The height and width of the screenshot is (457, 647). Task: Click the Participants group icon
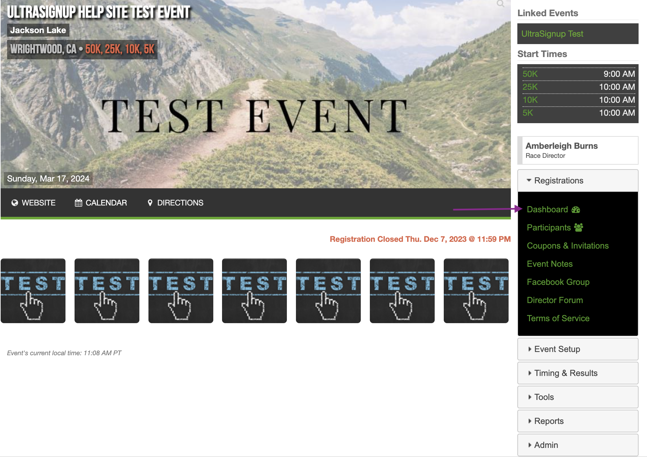579,228
